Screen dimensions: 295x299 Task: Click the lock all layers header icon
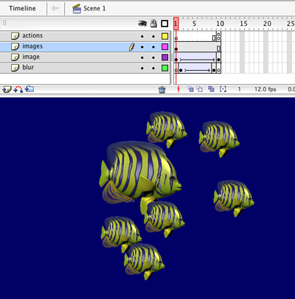coord(153,24)
